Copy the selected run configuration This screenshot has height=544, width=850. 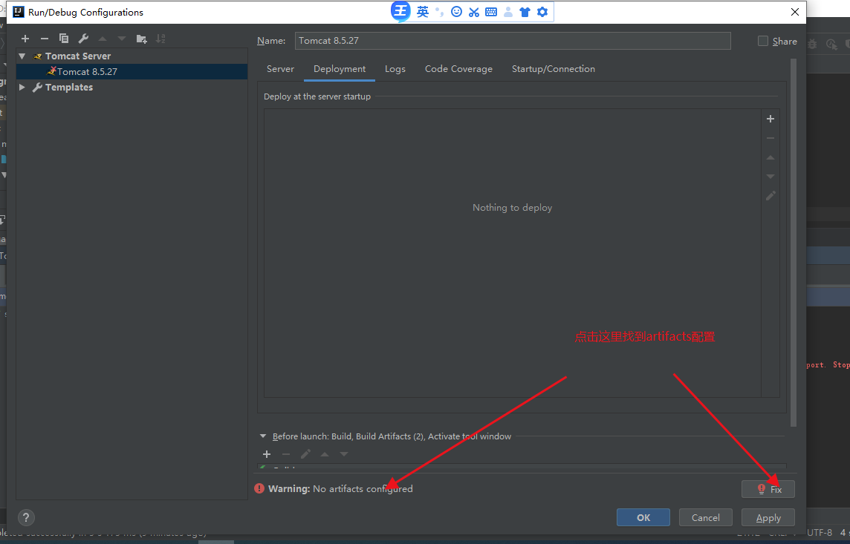click(x=63, y=39)
